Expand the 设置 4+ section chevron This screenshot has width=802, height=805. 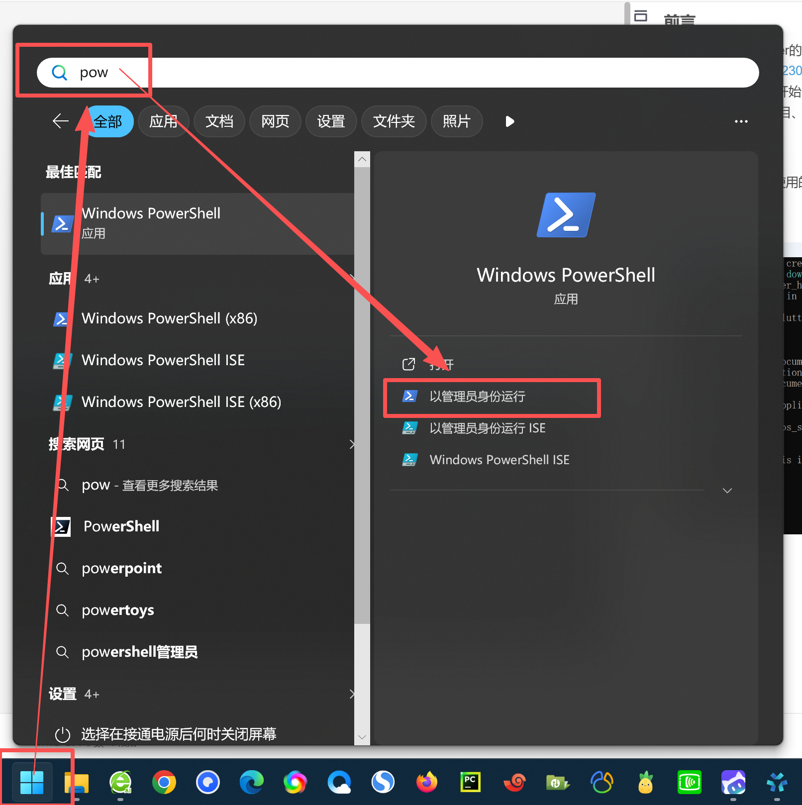click(352, 694)
